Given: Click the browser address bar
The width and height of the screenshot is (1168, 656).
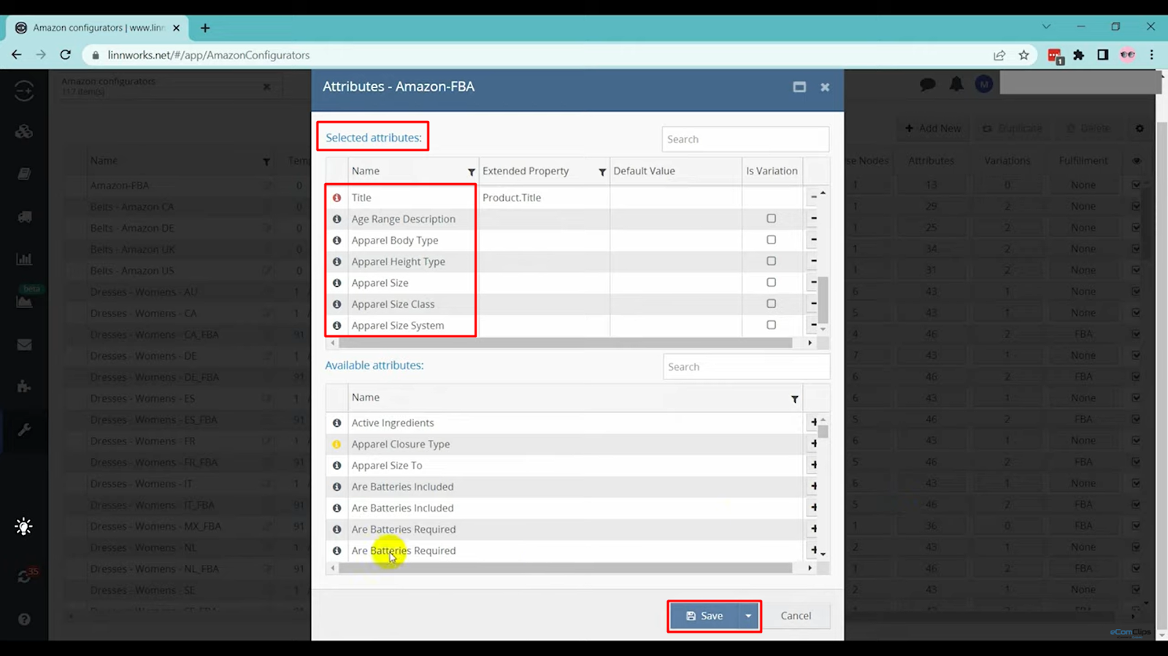Looking at the screenshot, I should [x=540, y=55].
